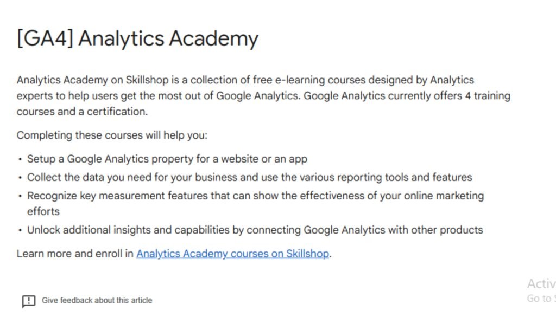Viewport: 556px width, 317px height.
Task: Click the 'Setup a Google Analytics property' line
Action: [167, 159]
